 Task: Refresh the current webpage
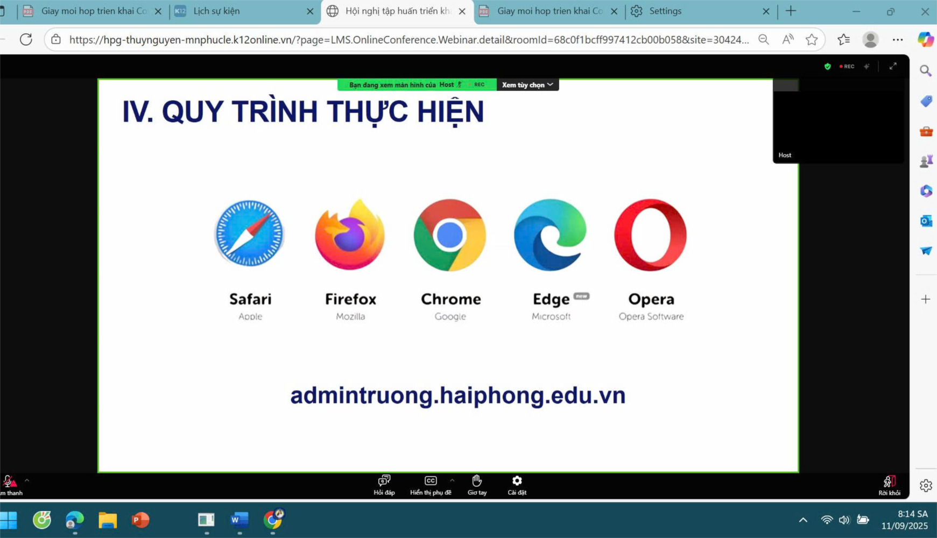coord(26,39)
